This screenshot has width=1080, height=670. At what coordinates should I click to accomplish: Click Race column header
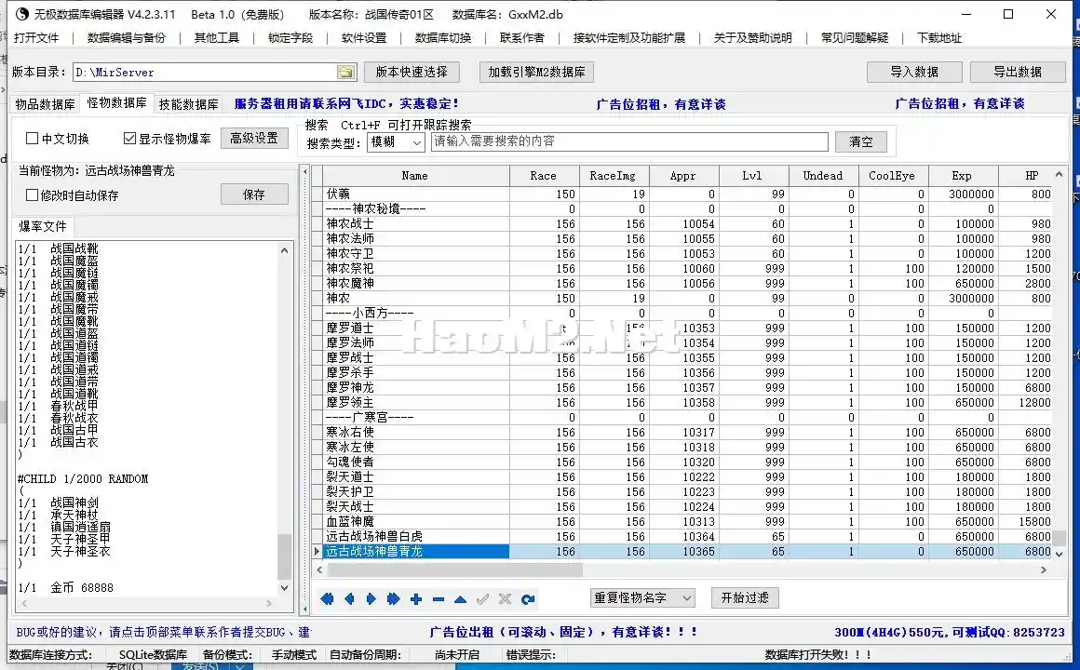[544, 176]
